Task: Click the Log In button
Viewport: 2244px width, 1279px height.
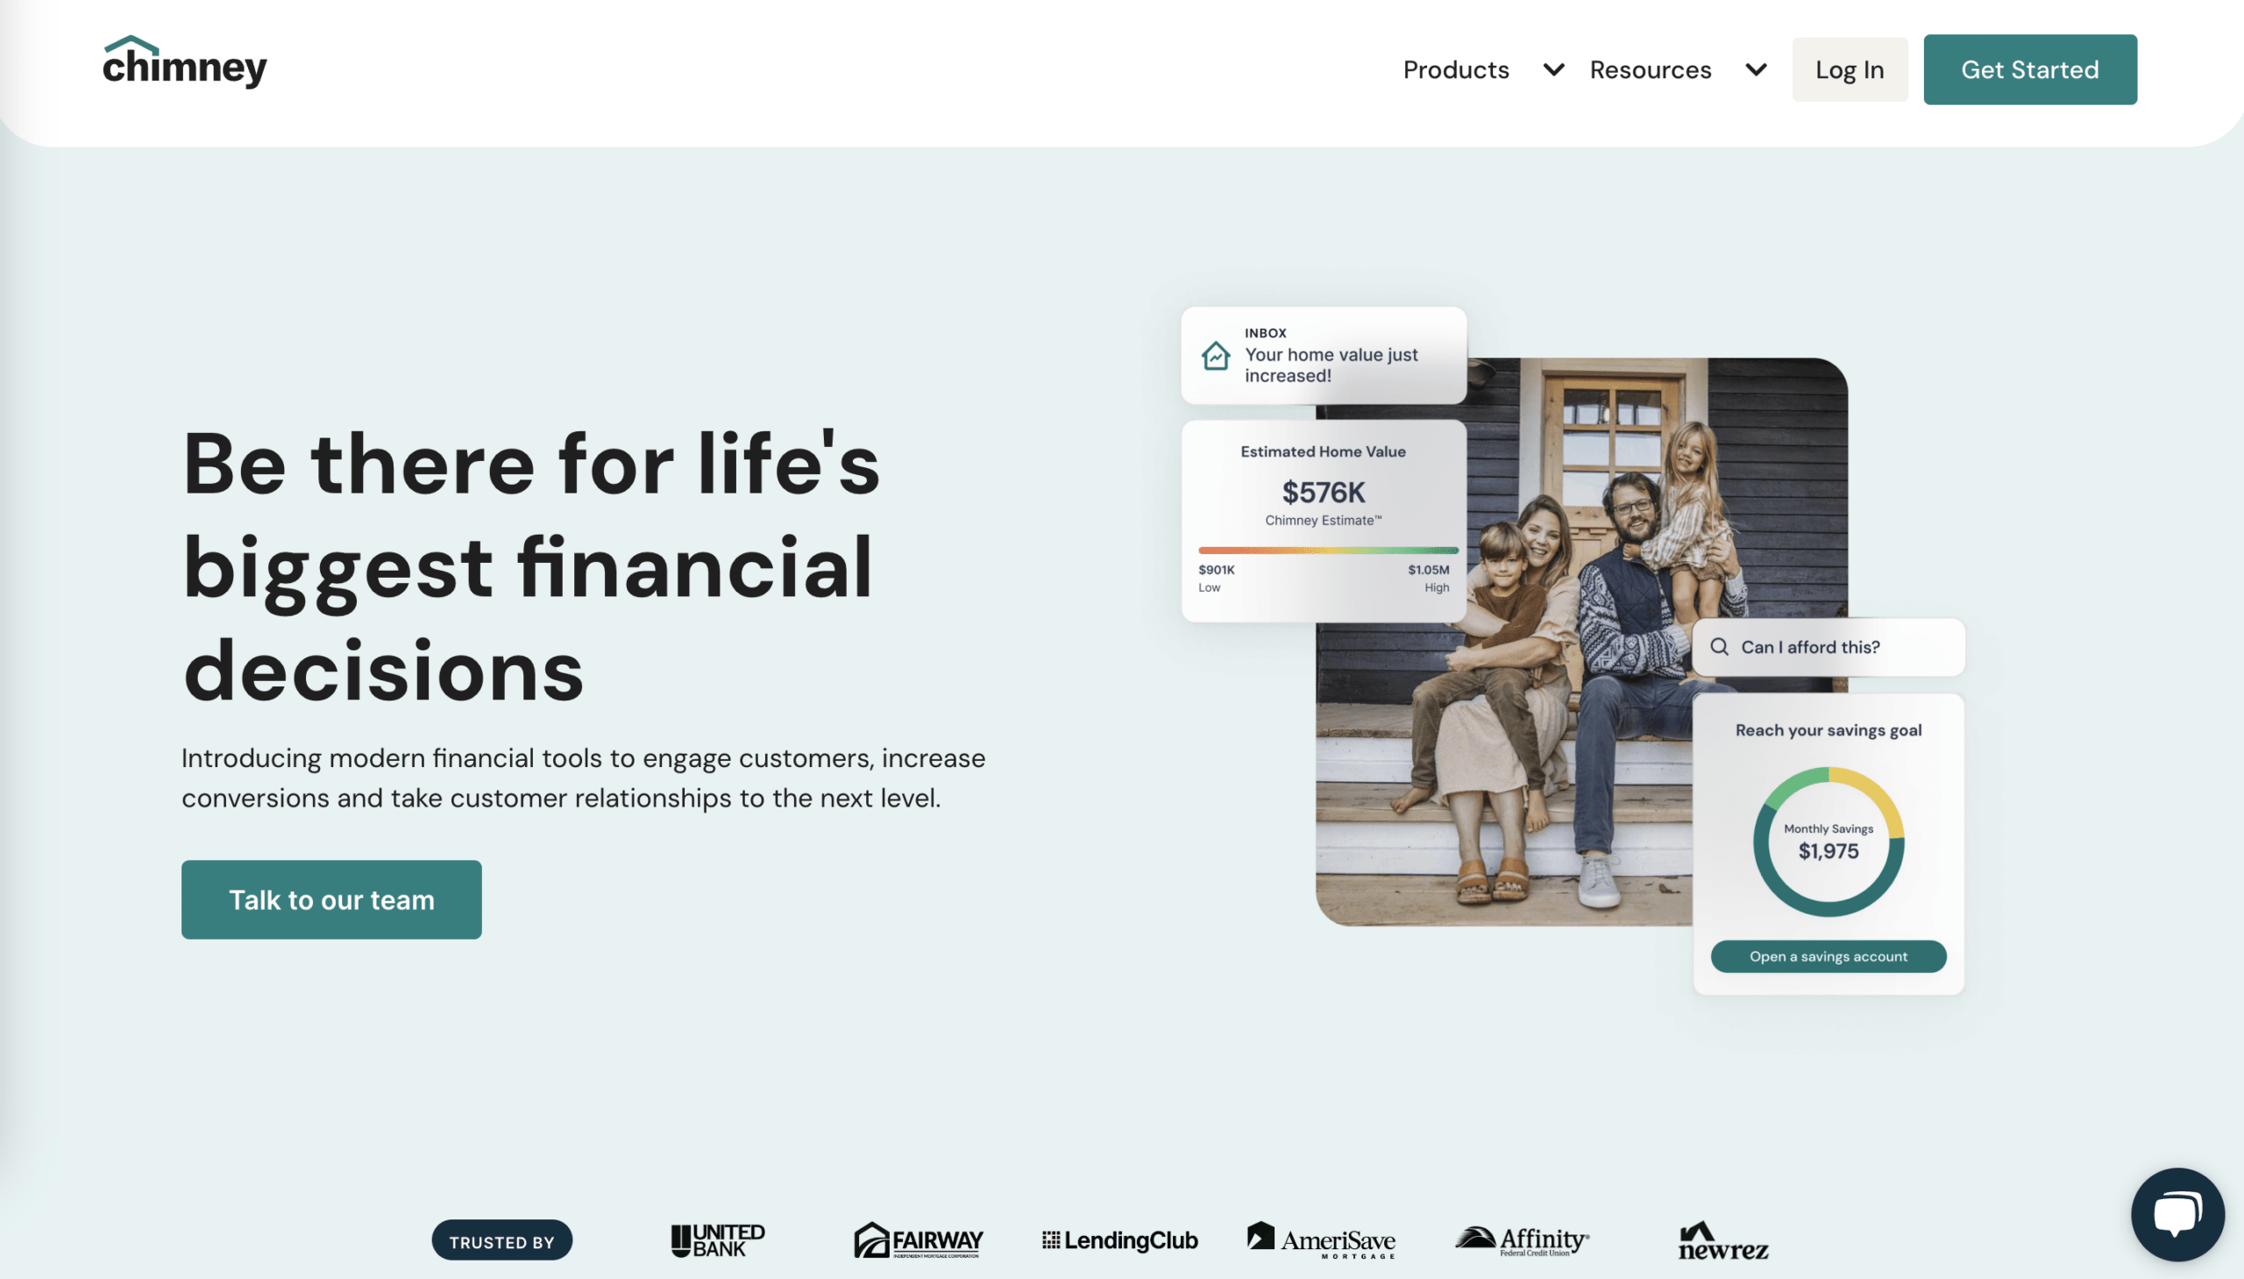Action: (1850, 68)
